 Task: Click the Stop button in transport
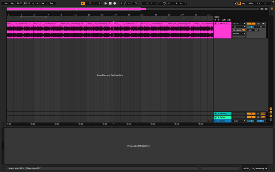(110, 3)
